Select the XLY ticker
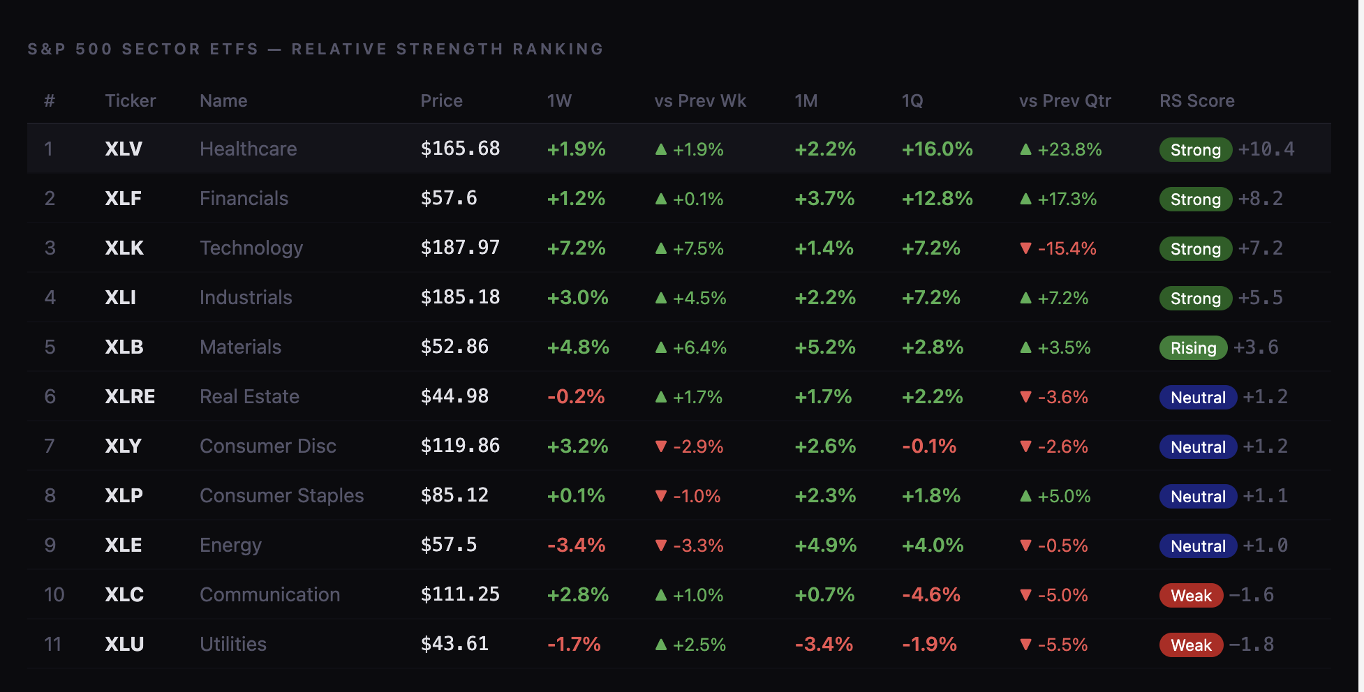 [x=123, y=446]
